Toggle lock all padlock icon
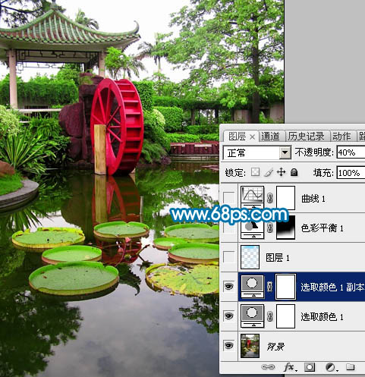Screen dimensions: 365x377 pyautogui.click(x=294, y=172)
